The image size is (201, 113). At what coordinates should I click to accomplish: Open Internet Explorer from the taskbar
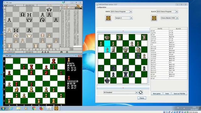(11, 108)
